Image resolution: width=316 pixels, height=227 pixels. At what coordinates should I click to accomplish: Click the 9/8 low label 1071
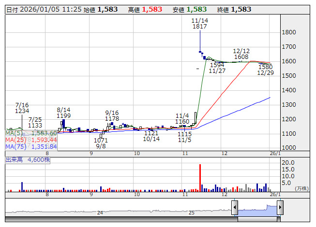coord(101,141)
